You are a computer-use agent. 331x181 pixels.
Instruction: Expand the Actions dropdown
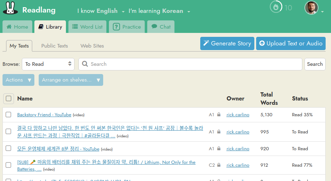(x=18, y=80)
